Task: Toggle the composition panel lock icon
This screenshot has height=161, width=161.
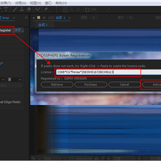Action: point(44,17)
